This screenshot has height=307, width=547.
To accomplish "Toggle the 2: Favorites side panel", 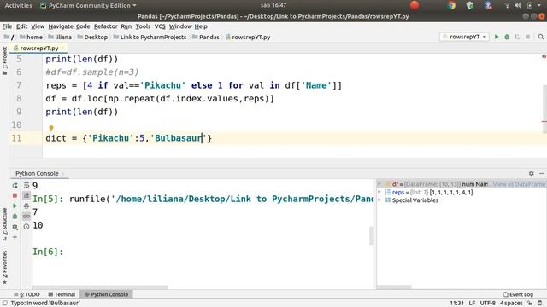I will click(4, 267).
